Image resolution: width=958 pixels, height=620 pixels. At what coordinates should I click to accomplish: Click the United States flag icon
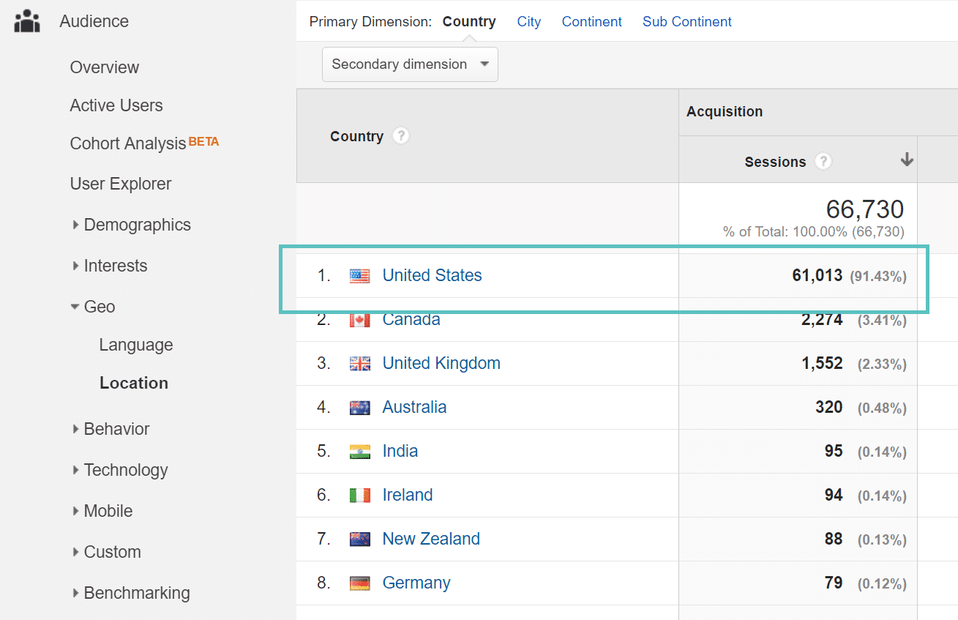359,275
